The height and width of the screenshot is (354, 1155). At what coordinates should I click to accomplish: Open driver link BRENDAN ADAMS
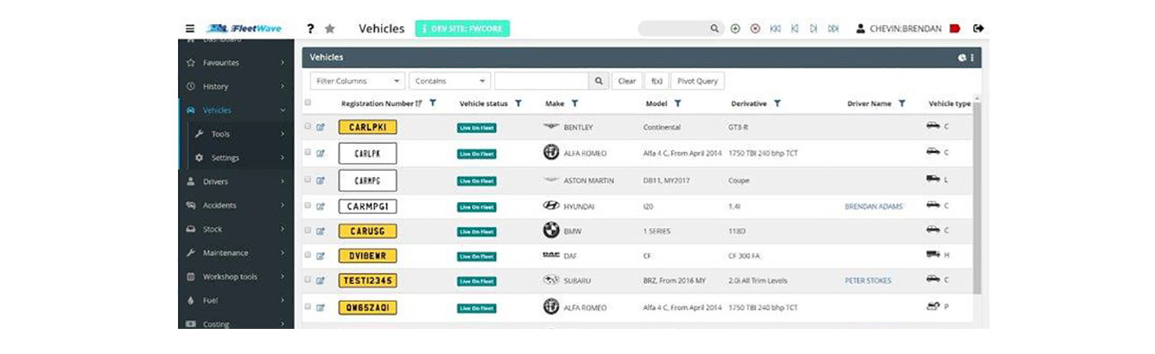(874, 207)
